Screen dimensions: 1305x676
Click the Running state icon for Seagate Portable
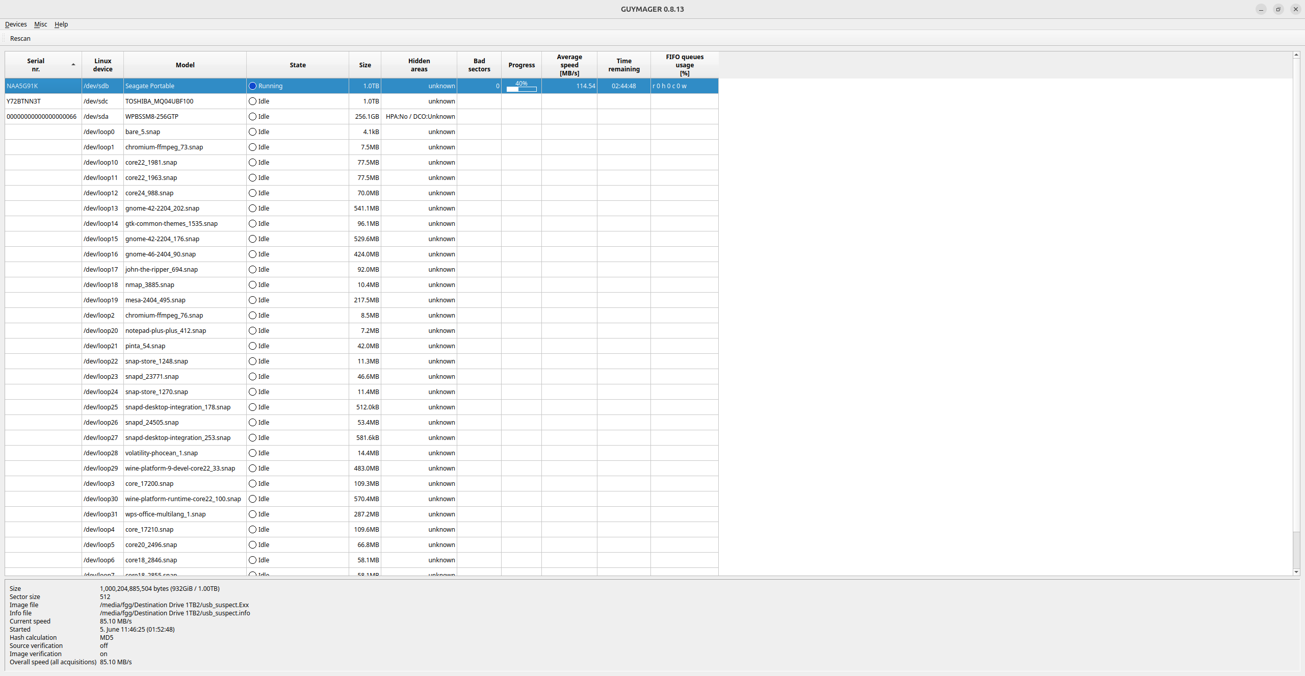coord(252,86)
